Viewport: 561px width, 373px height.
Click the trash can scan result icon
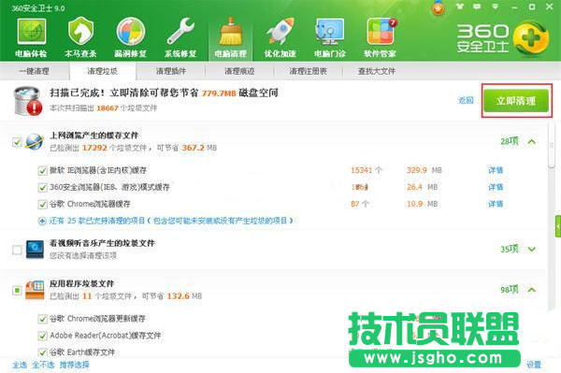pos(27,101)
